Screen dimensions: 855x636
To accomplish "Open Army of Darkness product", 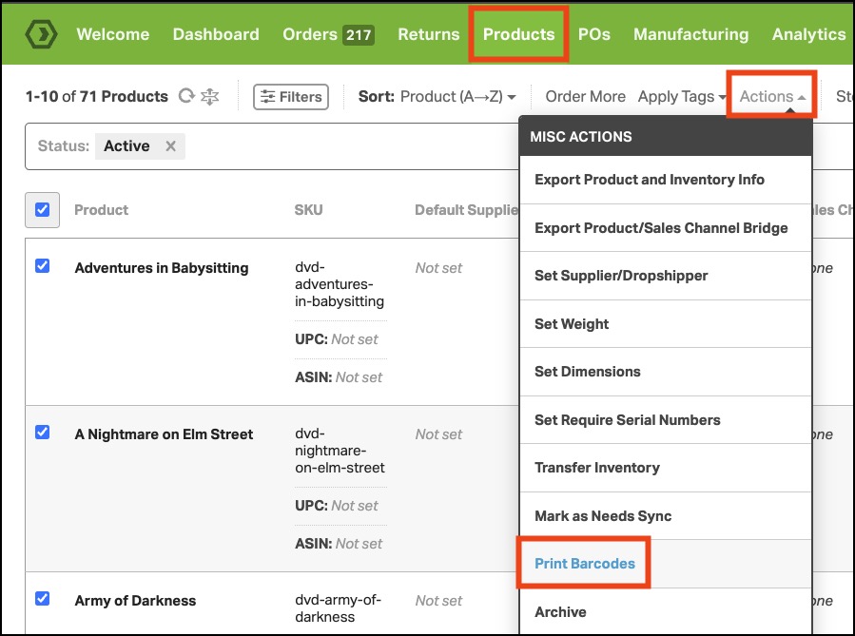I will pos(135,600).
